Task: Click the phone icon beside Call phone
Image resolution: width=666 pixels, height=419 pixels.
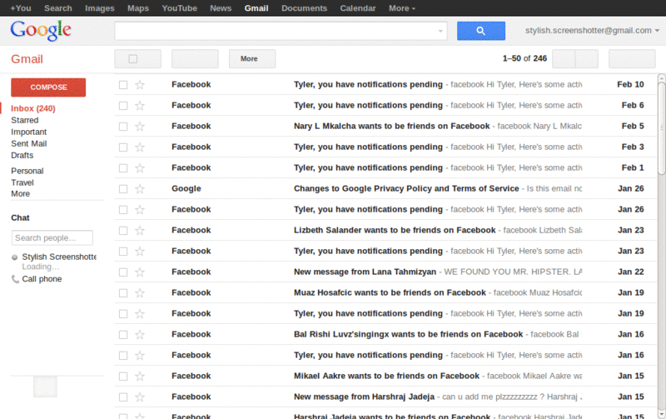Action: (15, 279)
